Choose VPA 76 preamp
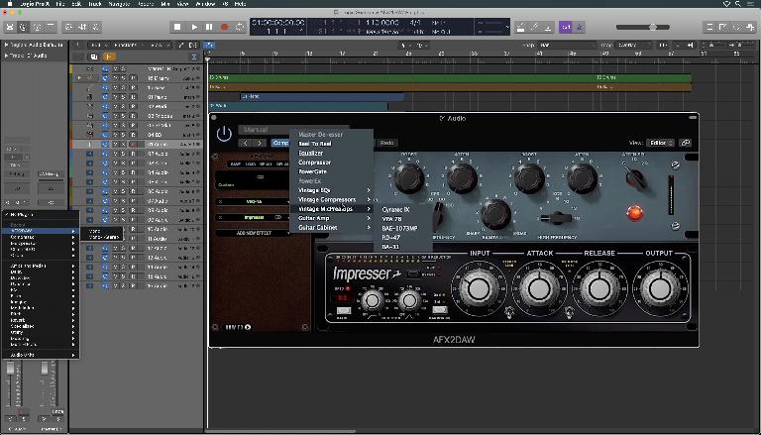Screen dimensions: 761x435 [403, 219]
